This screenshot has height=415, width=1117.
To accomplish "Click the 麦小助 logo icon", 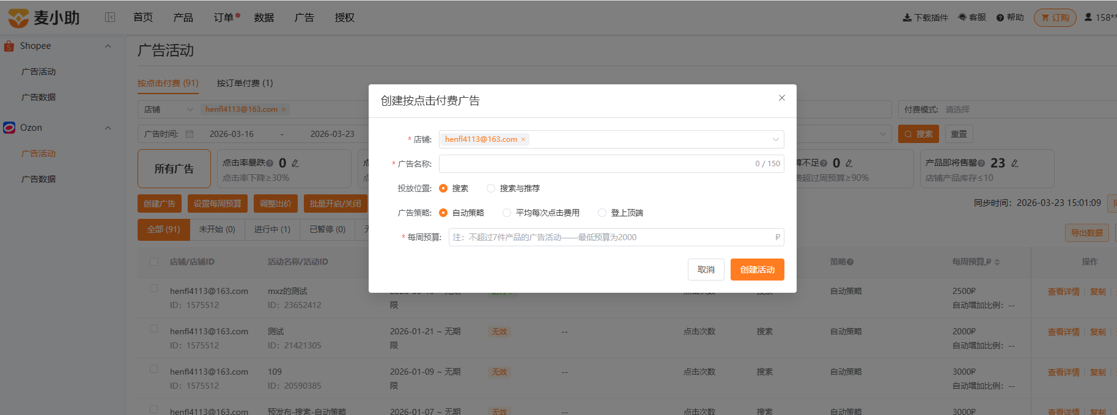I will coord(18,18).
